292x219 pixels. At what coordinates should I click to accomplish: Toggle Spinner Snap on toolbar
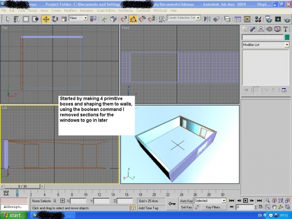(151, 19)
